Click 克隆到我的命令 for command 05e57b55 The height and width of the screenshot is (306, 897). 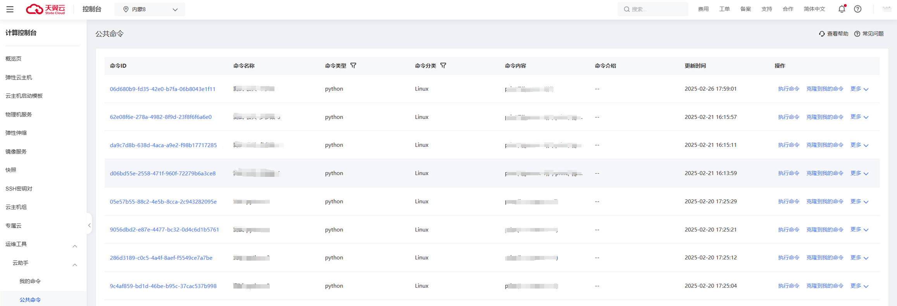pos(825,202)
